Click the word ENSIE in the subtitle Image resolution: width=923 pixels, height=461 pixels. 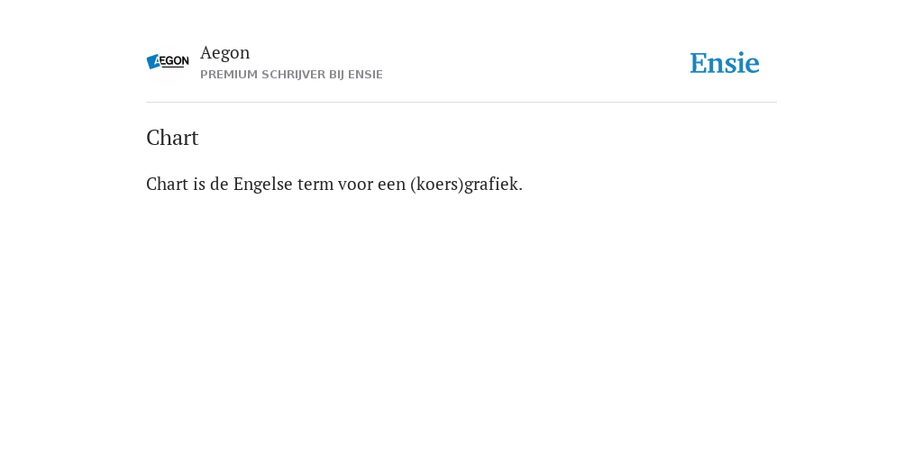pyautogui.click(x=366, y=75)
